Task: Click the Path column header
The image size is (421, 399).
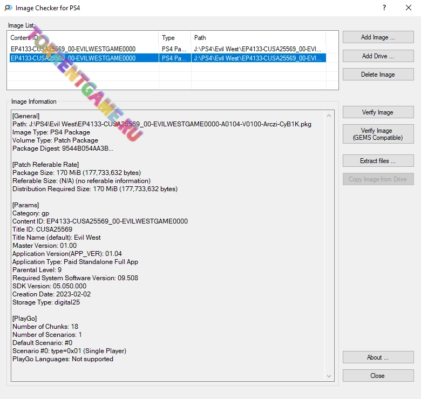Action: (x=258, y=38)
